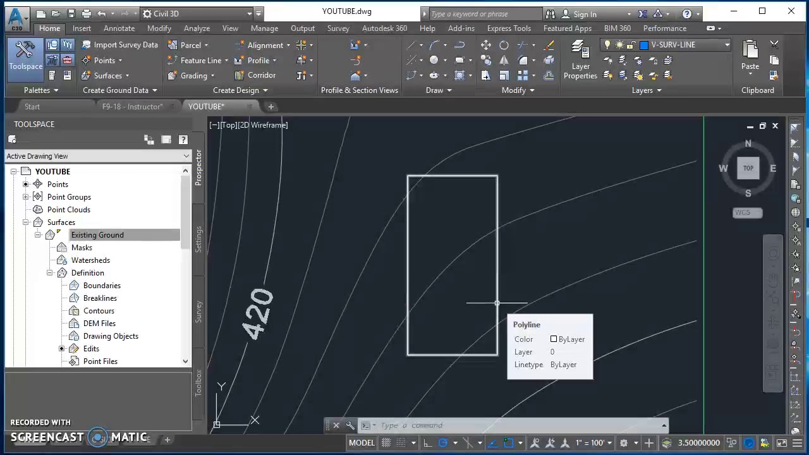Open the Insert ribbon tab

click(x=82, y=28)
